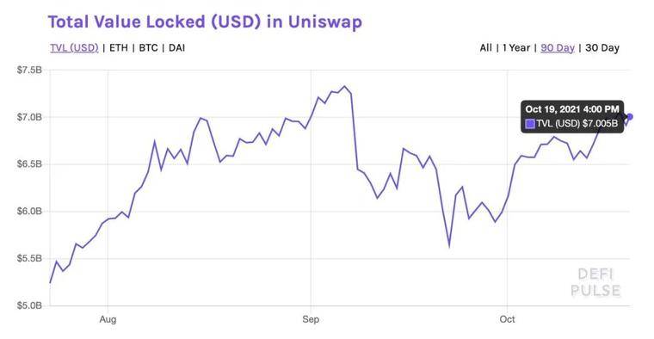Viewport: 654px width, 339px height.
Task: Click the $7.5B y-axis label
Action: pos(29,70)
